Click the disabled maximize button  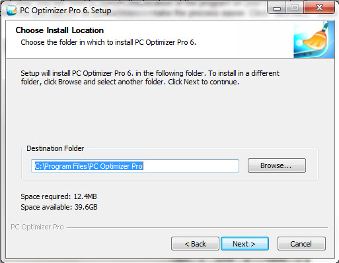[295, 8]
